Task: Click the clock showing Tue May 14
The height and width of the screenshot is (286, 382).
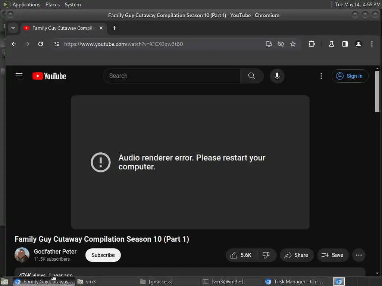Action: point(357,4)
